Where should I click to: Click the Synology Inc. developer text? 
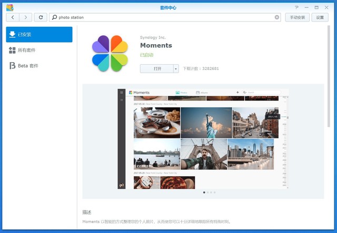(153, 37)
